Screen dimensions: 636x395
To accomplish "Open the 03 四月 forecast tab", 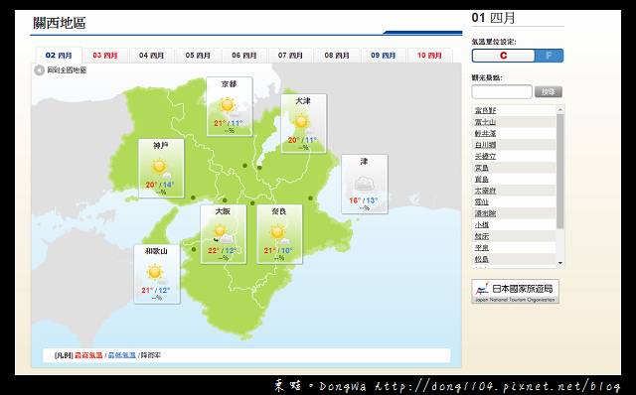I will [x=105, y=56].
